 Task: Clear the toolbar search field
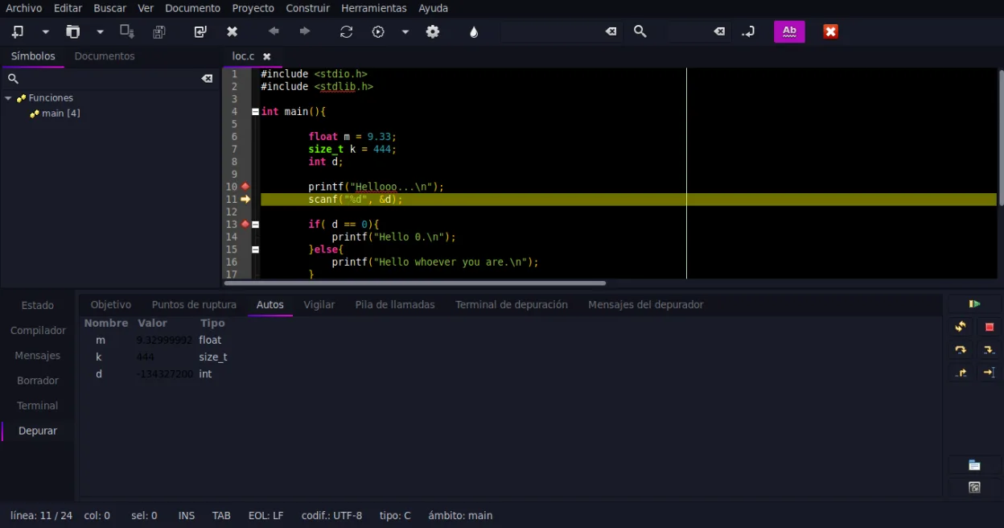pyautogui.click(x=611, y=31)
